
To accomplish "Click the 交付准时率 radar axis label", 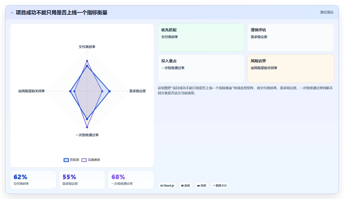I will pyautogui.click(x=87, y=47).
